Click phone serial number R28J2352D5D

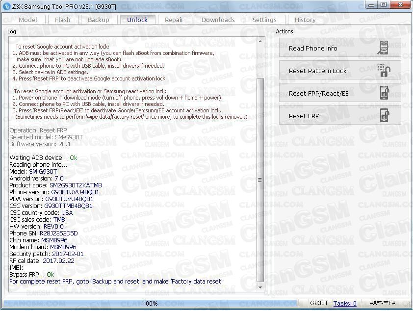click(x=58, y=233)
